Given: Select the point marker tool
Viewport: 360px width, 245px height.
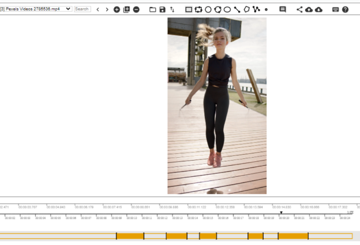Looking at the screenshot, I should 266,9.
